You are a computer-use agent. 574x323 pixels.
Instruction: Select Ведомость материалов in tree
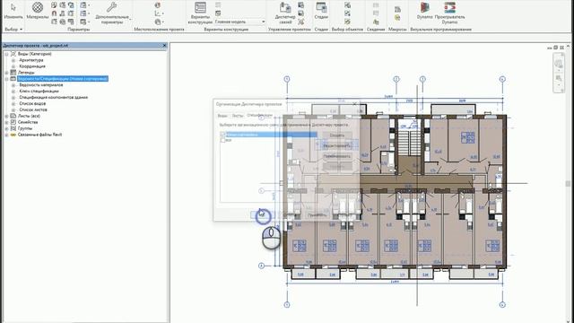[x=41, y=85]
